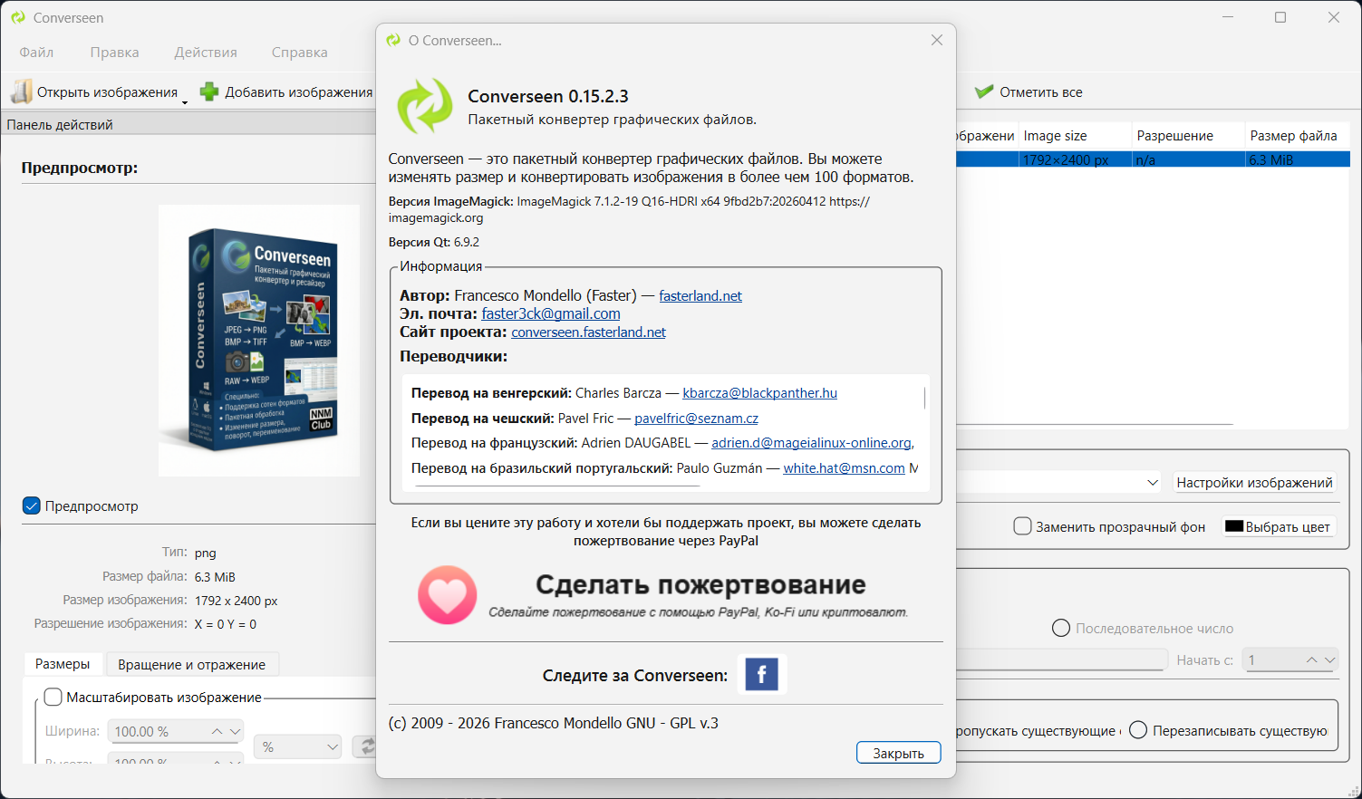Increase the Ширина value with up arrow
The image size is (1362, 799).
coord(217,731)
